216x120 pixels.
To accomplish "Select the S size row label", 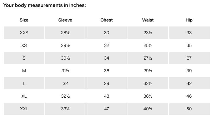I will (24, 58).
